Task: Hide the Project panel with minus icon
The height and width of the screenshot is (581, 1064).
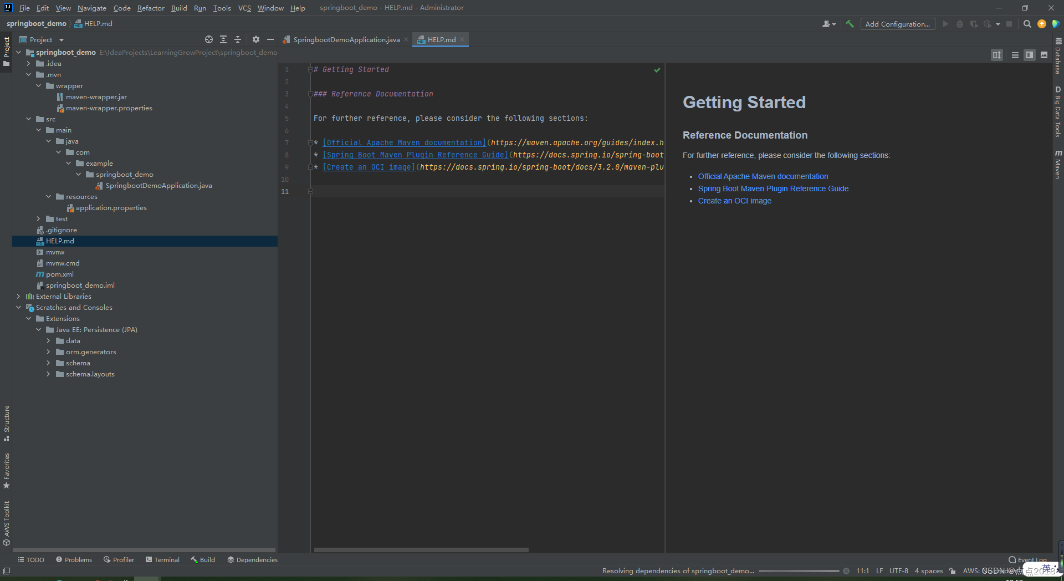Action: 270,39
